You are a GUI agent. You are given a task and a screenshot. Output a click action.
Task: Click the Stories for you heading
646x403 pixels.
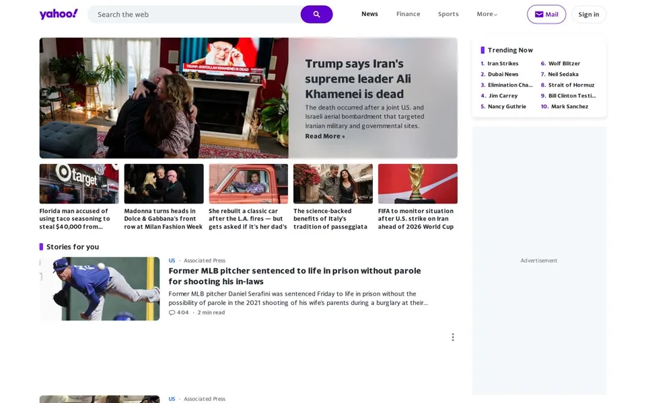[73, 247]
